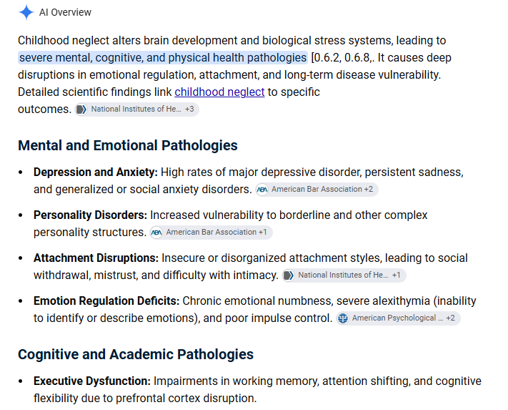Click the 'Mental and Emotional Pathologies' heading

click(128, 145)
